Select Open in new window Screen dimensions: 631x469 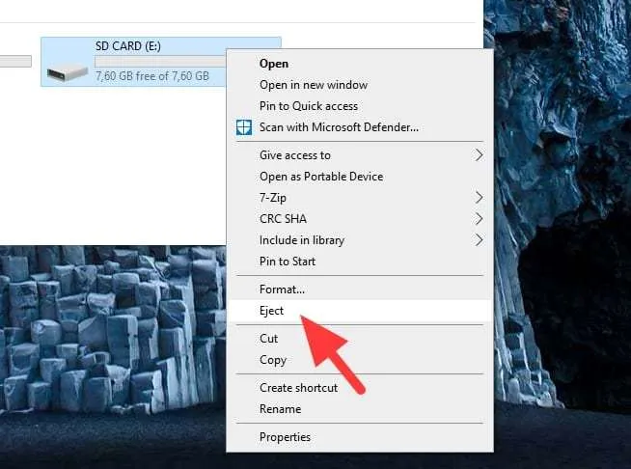pos(360,85)
